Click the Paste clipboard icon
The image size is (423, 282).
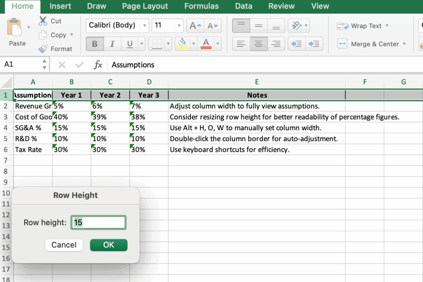(x=14, y=27)
